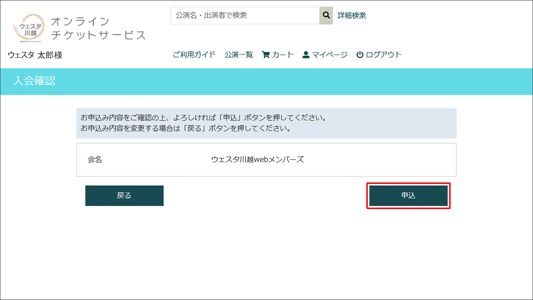This screenshot has height=300, width=533.
Task: Click the 入会確認 page heading bar
Action: (266, 81)
